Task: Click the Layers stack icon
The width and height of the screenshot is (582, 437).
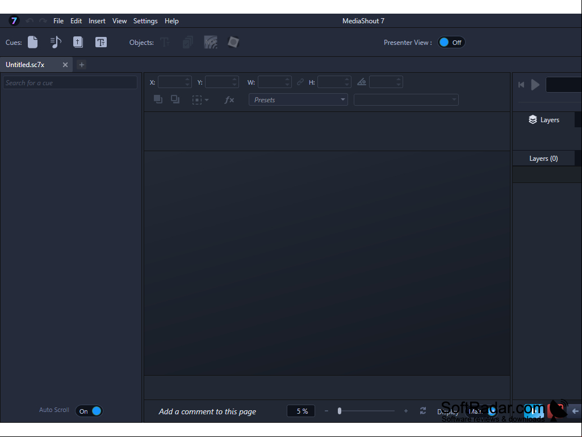Action: point(533,120)
